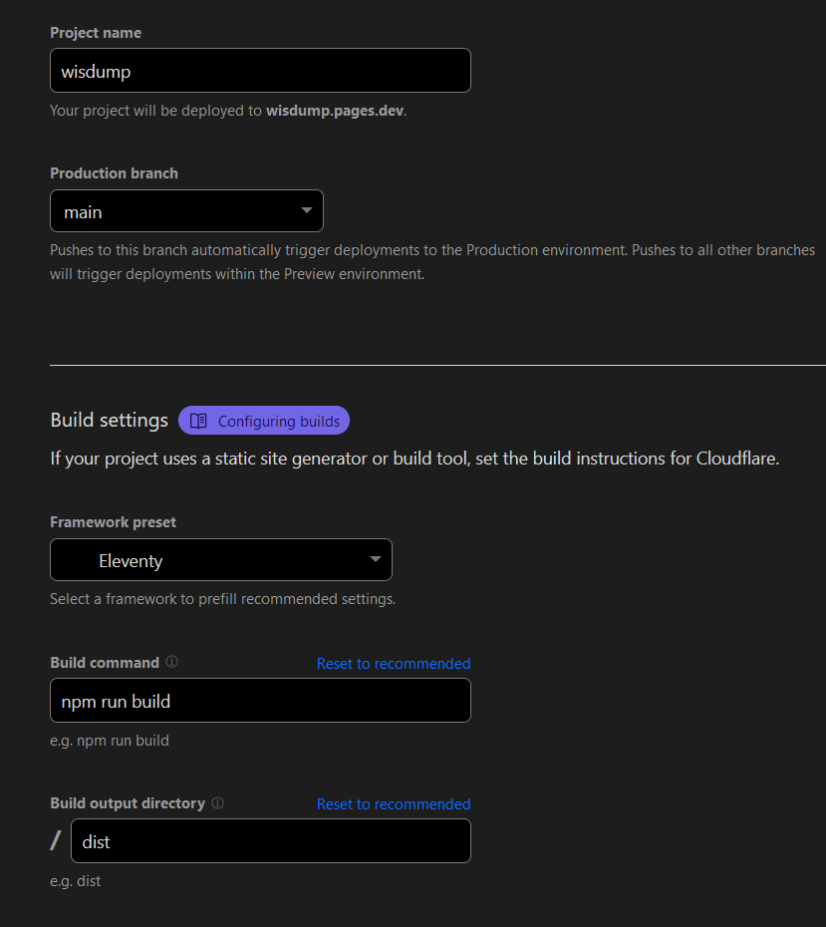Screen dimensions: 826x927
Task: Click the wisdump.pages.dev deployment text
Action: tap(334, 110)
